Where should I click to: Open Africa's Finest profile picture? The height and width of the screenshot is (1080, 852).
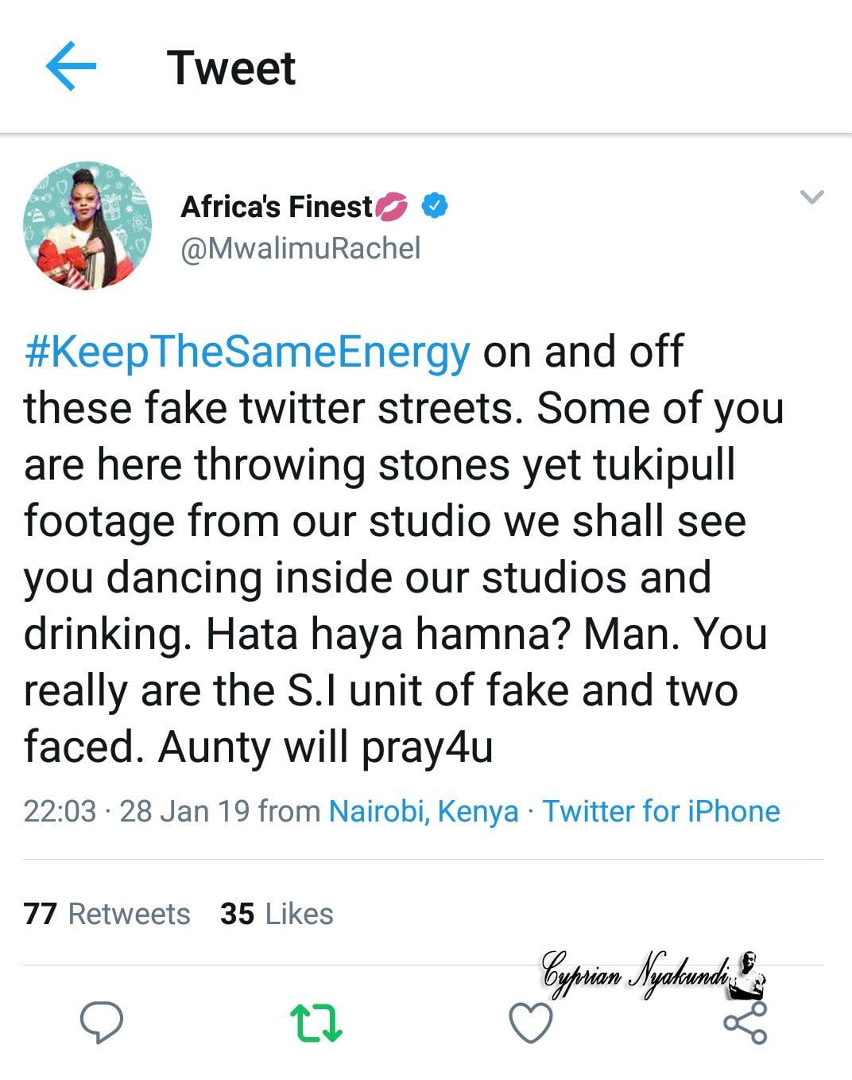click(x=87, y=226)
